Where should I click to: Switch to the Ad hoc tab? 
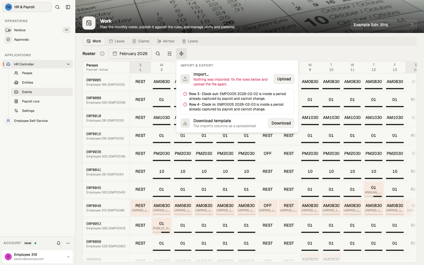[166, 41]
